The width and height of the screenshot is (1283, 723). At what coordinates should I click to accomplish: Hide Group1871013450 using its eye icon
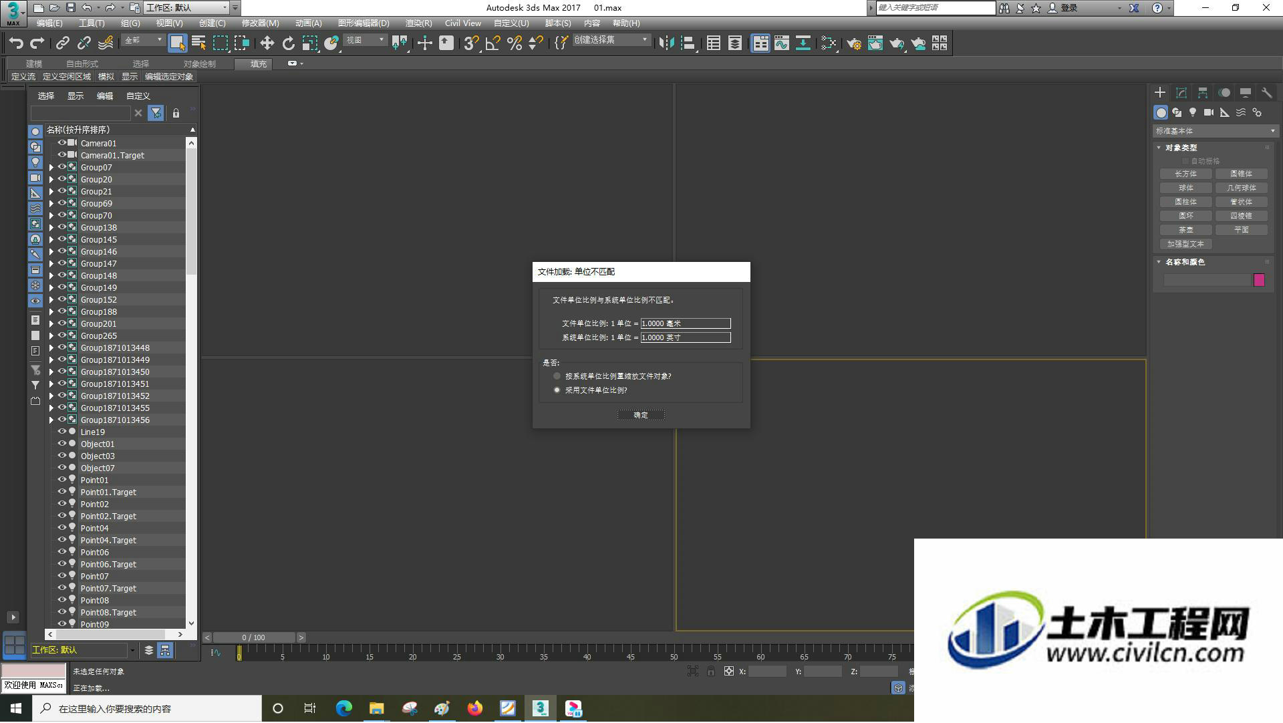click(x=62, y=372)
